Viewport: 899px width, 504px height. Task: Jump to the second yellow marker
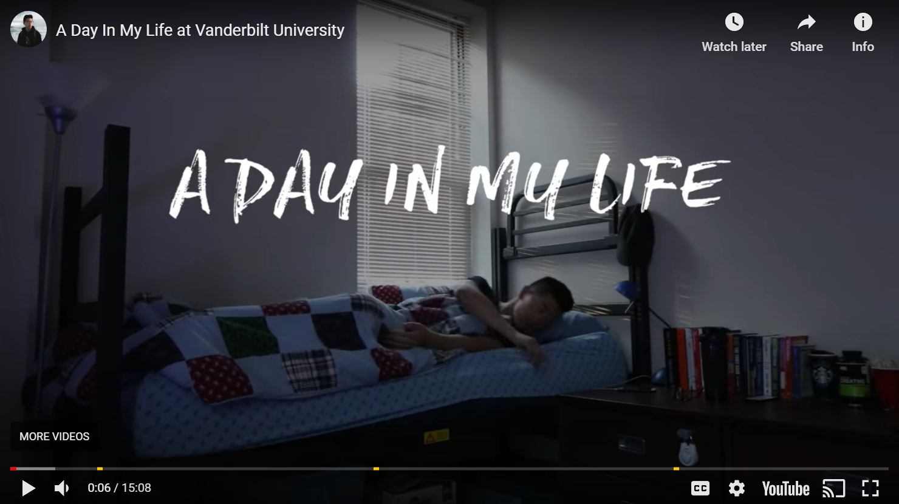coord(376,469)
